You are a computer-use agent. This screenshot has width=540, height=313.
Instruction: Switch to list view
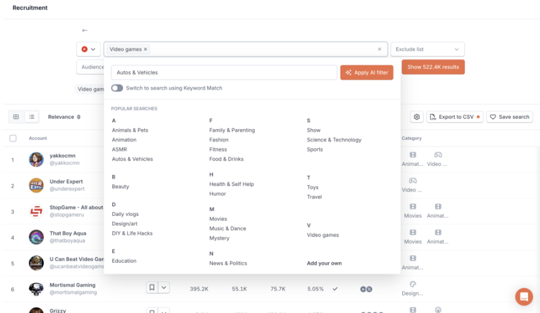coord(32,117)
